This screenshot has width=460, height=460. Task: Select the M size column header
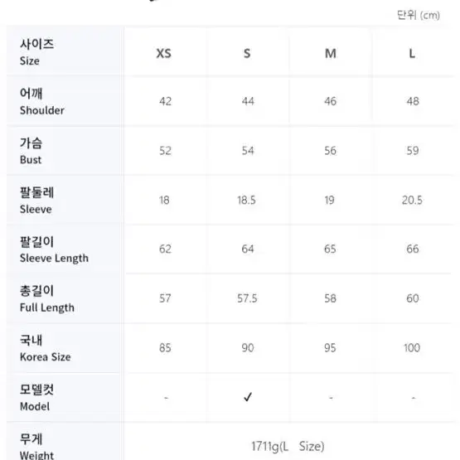[x=331, y=53]
